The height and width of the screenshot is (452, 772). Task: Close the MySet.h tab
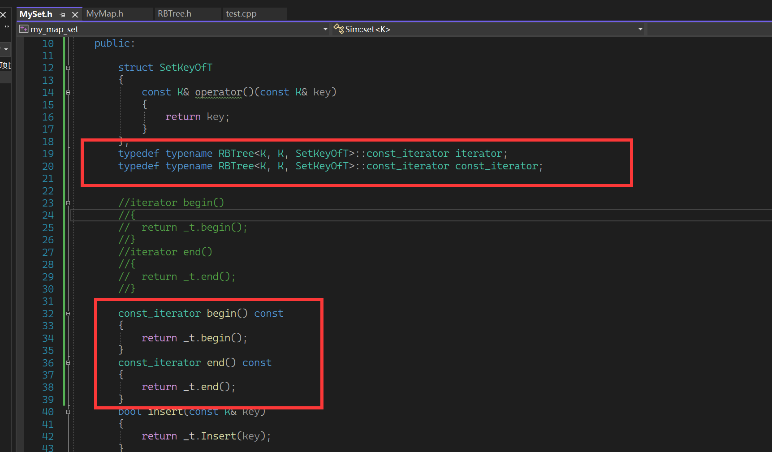[75, 15]
